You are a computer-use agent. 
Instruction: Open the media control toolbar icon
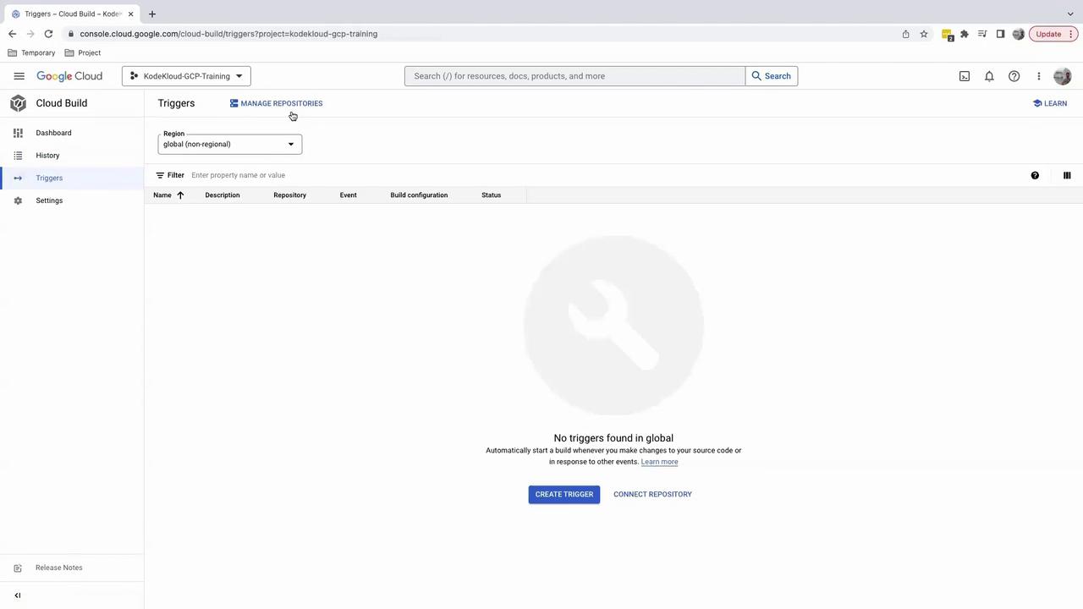coord(982,34)
